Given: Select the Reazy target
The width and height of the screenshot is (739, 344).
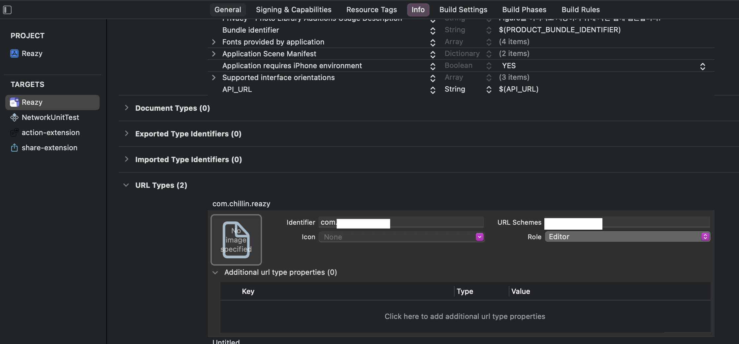Looking at the screenshot, I should (52, 102).
